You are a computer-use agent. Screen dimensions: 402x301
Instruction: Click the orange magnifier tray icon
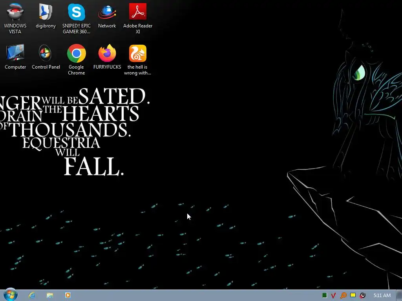pos(343,296)
